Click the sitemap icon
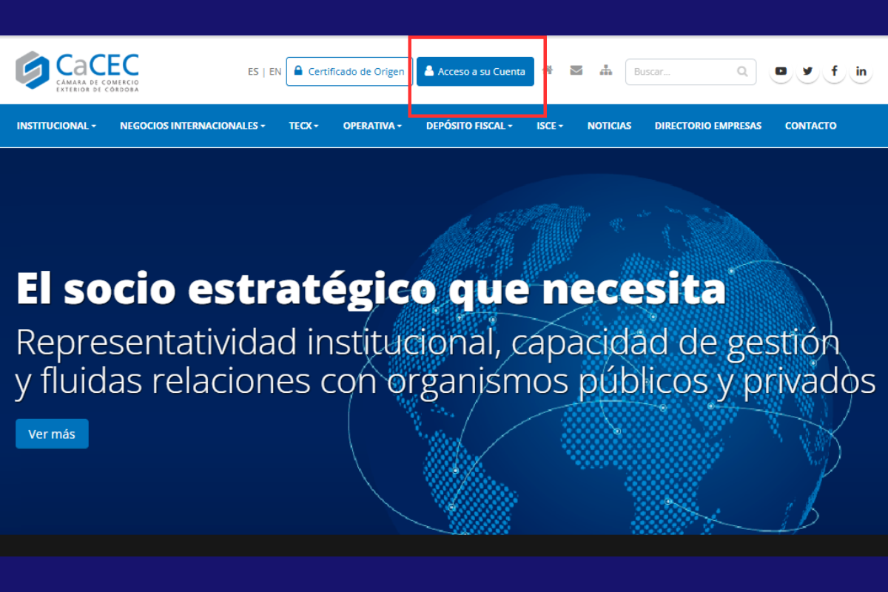888x592 pixels. (x=606, y=71)
